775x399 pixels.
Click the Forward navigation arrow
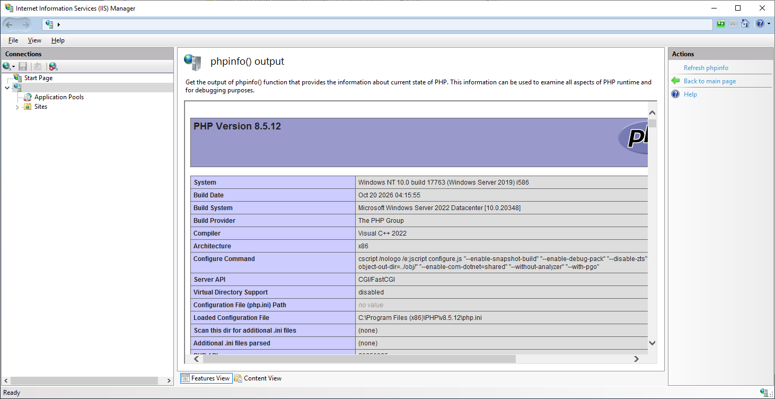pyautogui.click(x=26, y=24)
